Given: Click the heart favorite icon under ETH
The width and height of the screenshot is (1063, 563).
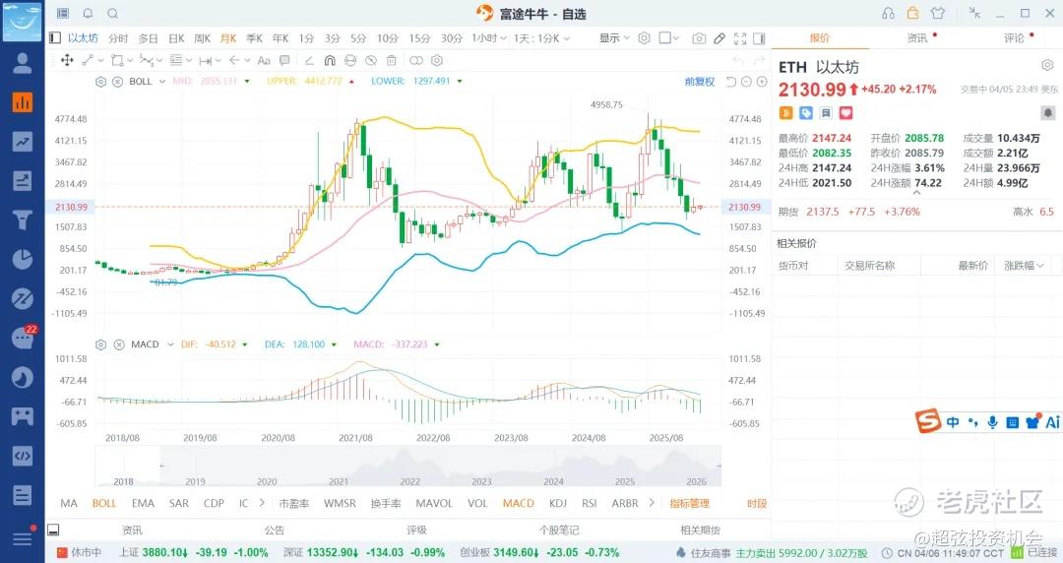Looking at the screenshot, I should click(x=845, y=113).
